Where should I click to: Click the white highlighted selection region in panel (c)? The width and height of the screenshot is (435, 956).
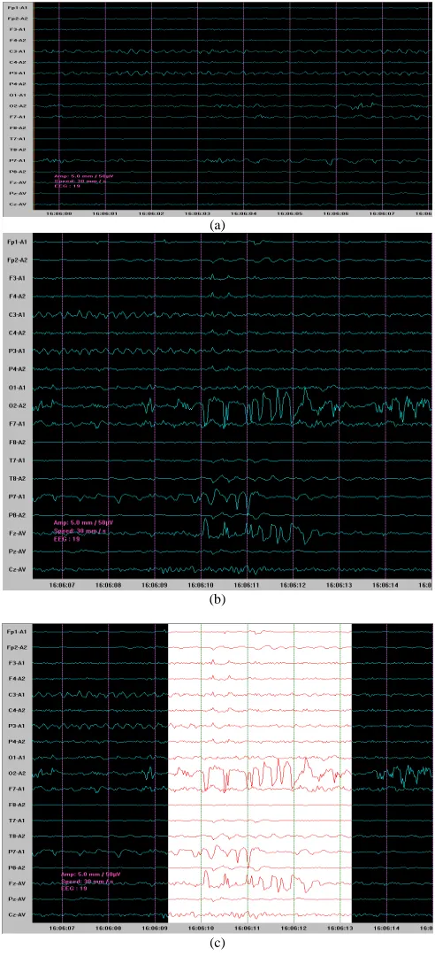coord(260,772)
